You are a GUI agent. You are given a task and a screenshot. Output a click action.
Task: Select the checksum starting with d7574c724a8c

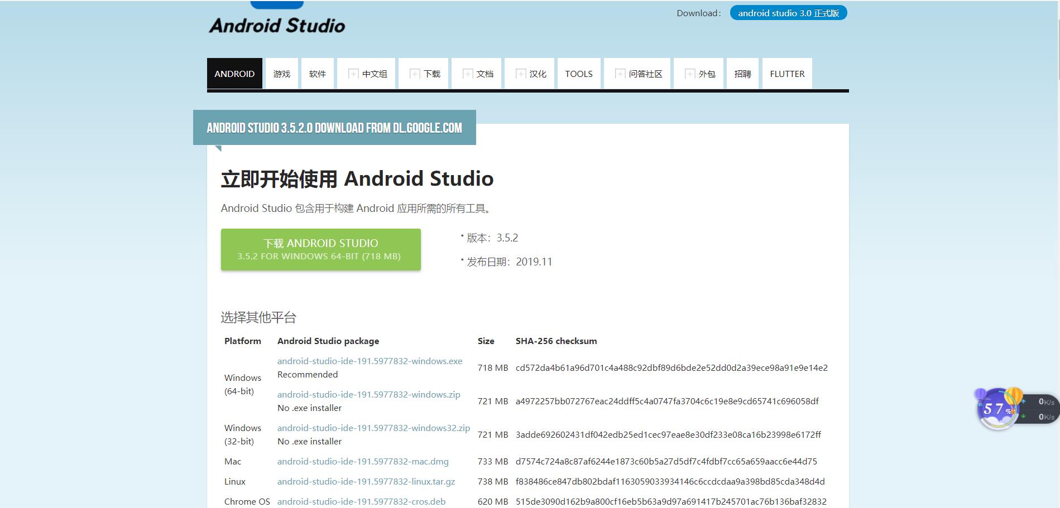666,461
